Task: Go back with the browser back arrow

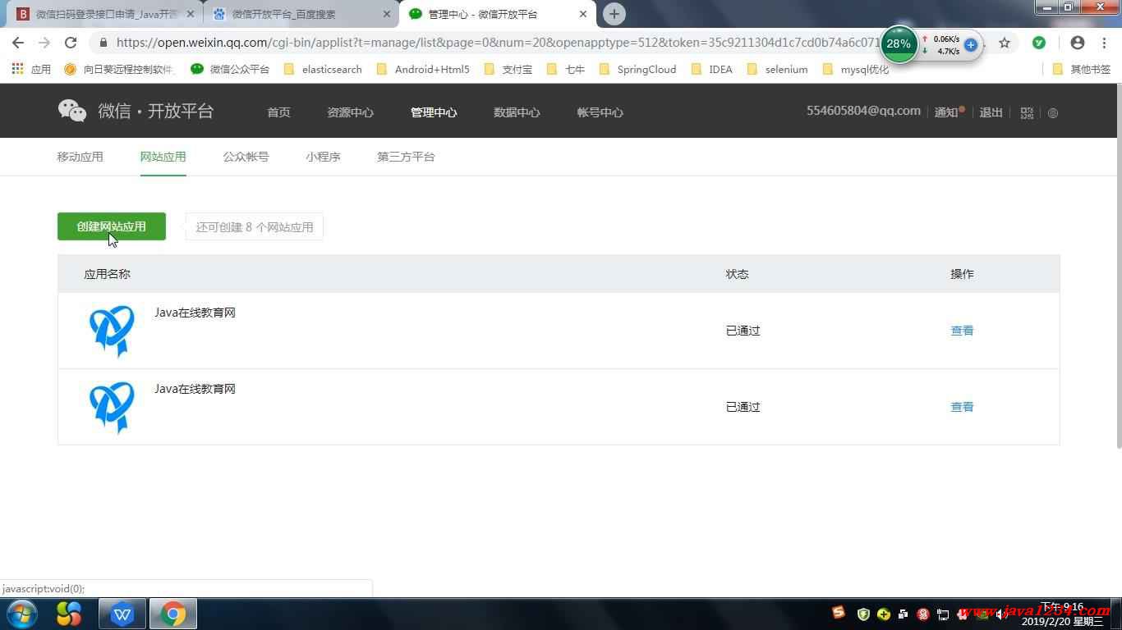Action: (x=18, y=43)
